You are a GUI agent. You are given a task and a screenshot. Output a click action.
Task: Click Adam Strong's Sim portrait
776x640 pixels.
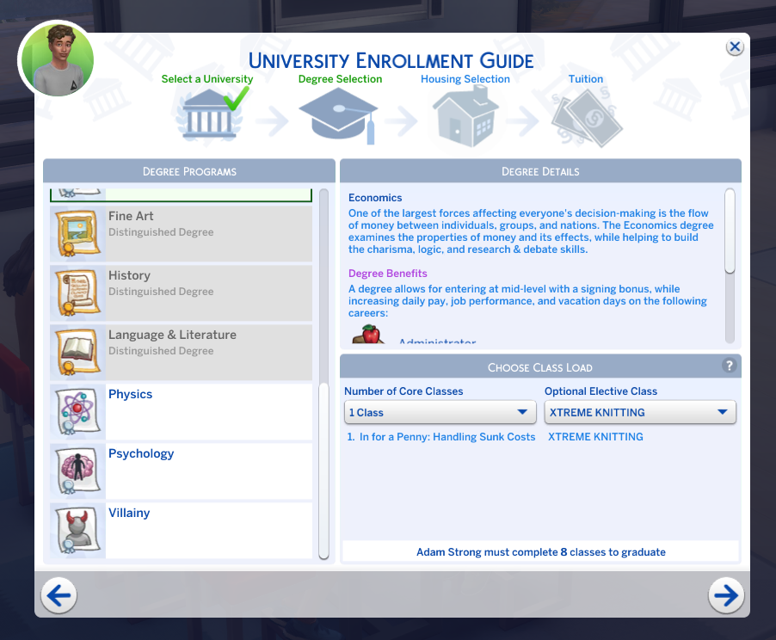coord(58,60)
